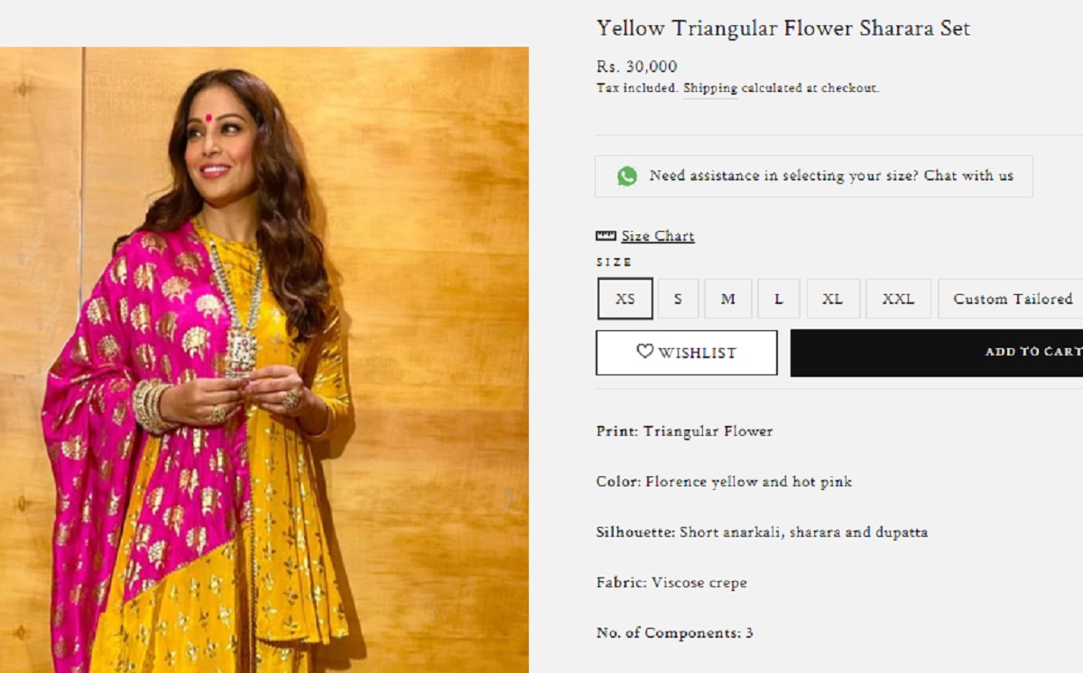Click the product photo of the sharara set
Image resolution: width=1083 pixels, height=673 pixels.
264,361
